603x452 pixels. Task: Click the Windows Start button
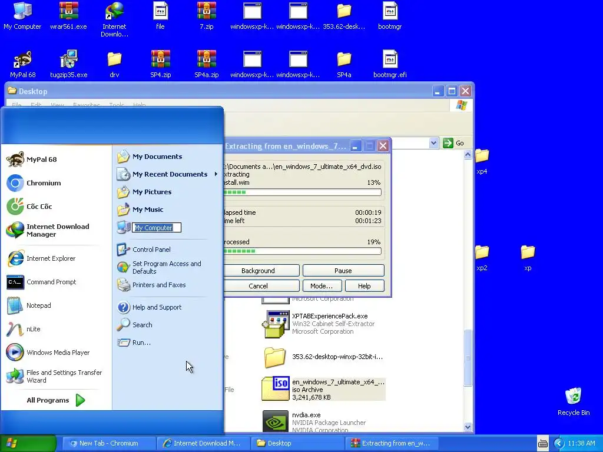(28, 443)
